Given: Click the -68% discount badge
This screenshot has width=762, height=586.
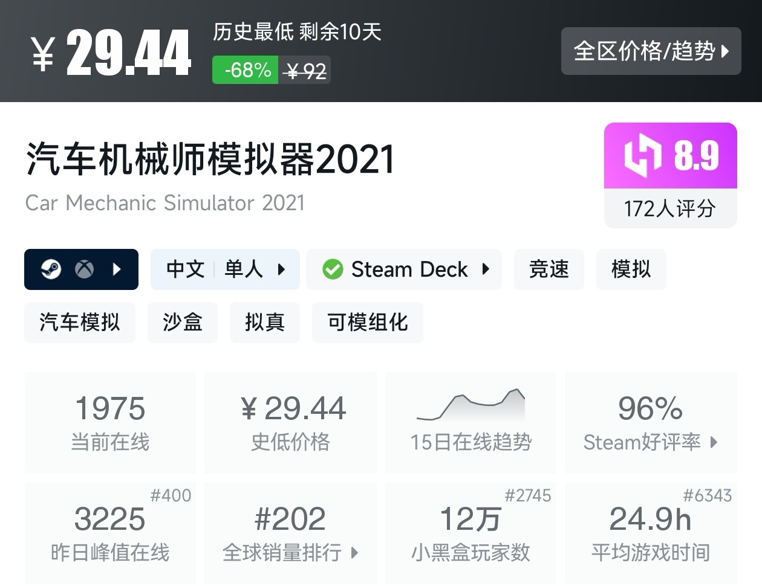Looking at the screenshot, I should (246, 70).
